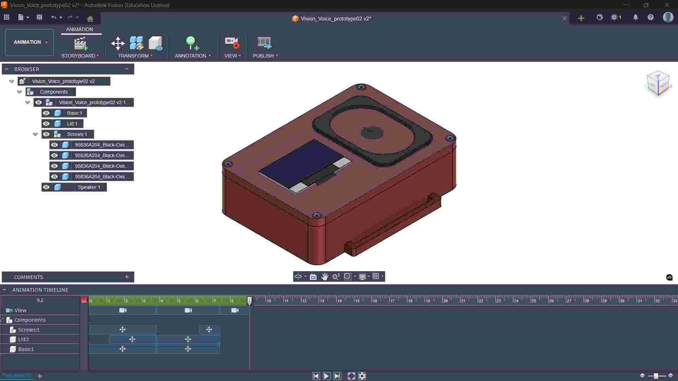The height and width of the screenshot is (381, 678).
Task: Select the Zoom magnifier tool
Action: (x=336, y=276)
